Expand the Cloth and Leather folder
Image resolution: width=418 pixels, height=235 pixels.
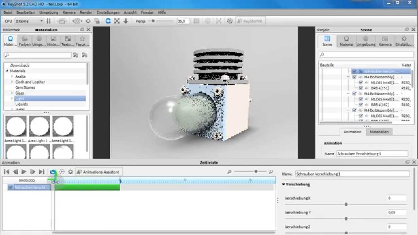click(x=12, y=82)
